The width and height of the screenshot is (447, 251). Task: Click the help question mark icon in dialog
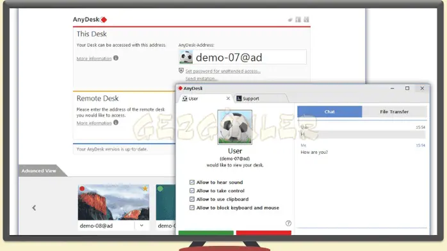click(x=288, y=223)
